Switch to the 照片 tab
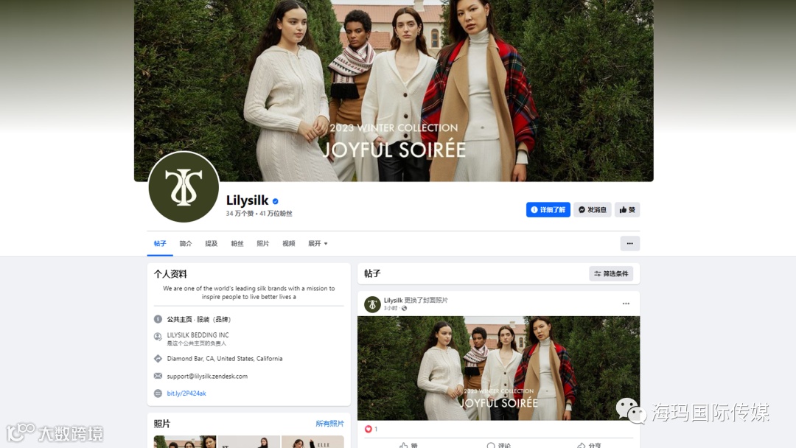 click(263, 244)
